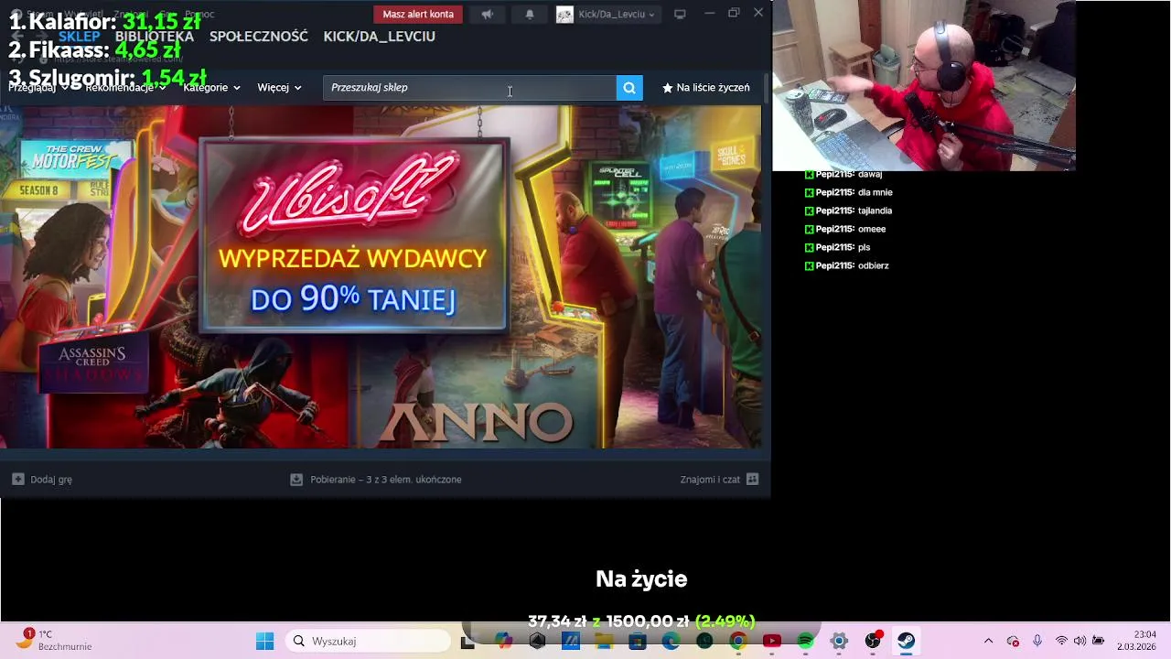1171x659 pixels.
Task: Click the 37,34 zł donation progress text
Action: click(641, 621)
